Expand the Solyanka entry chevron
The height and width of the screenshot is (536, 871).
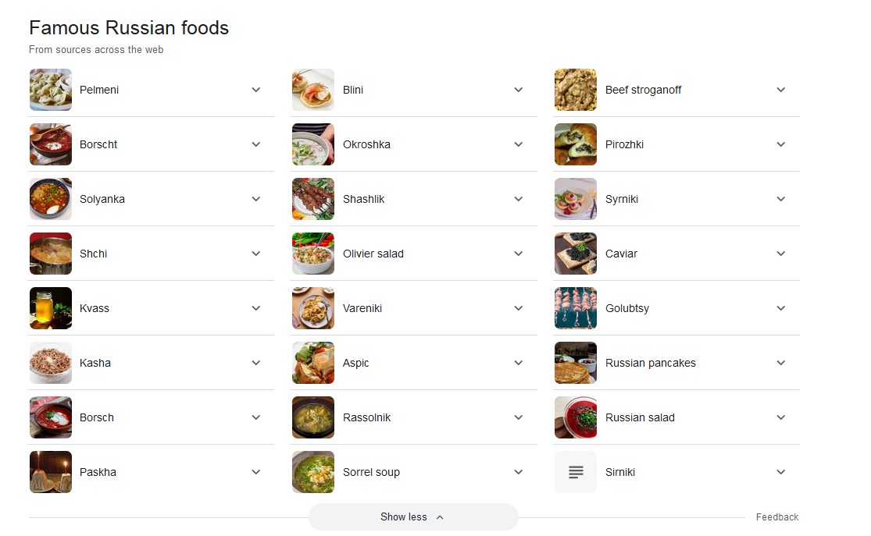pyautogui.click(x=256, y=199)
